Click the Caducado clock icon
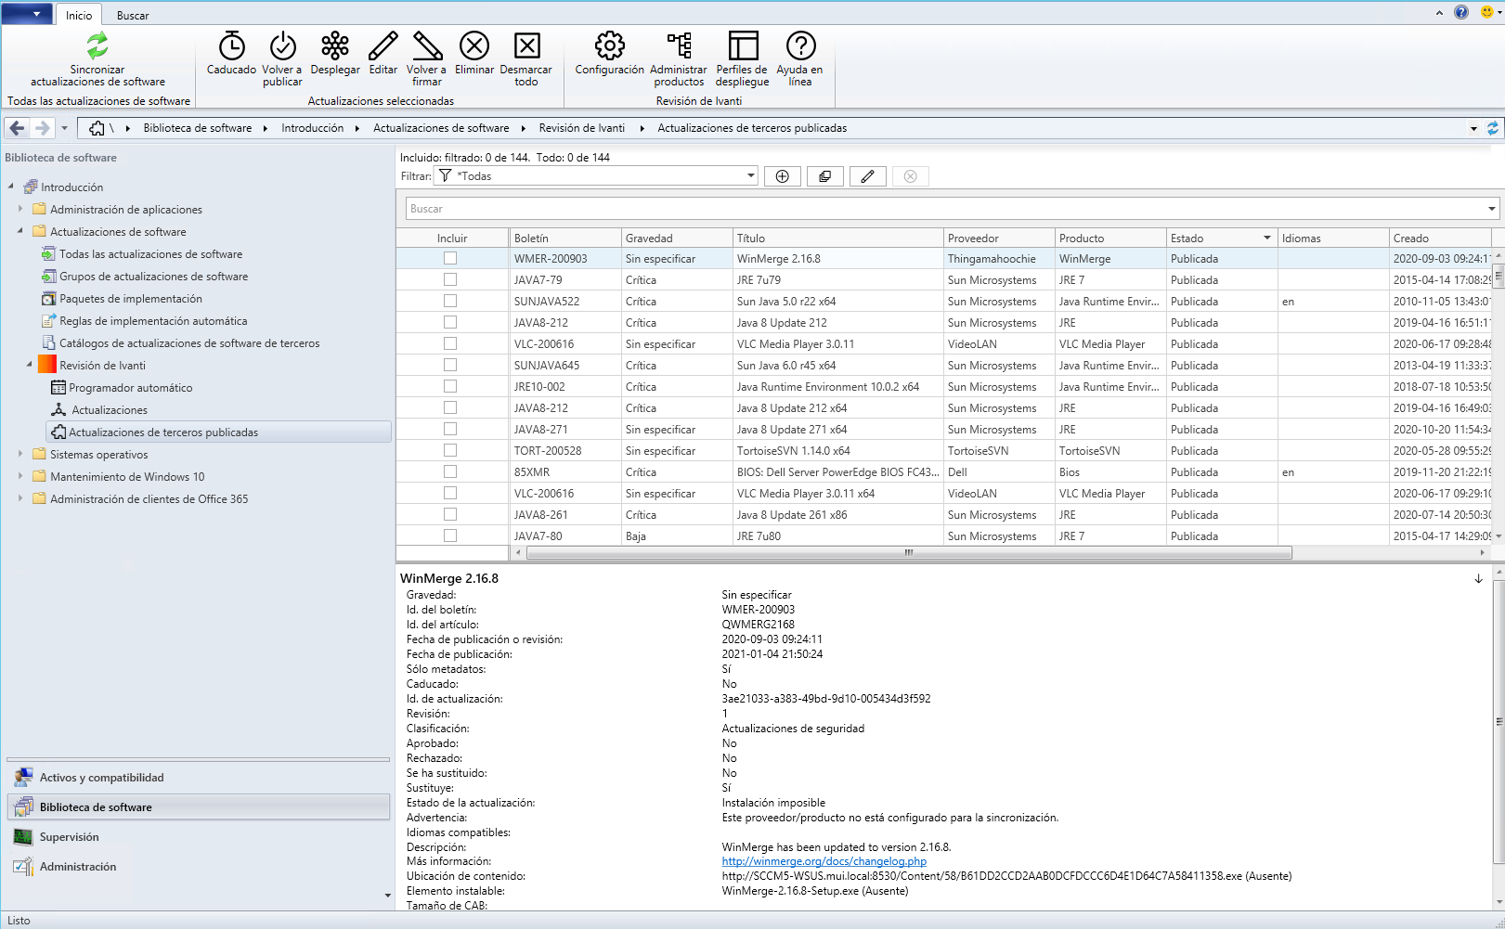 [x=231, y=46]
